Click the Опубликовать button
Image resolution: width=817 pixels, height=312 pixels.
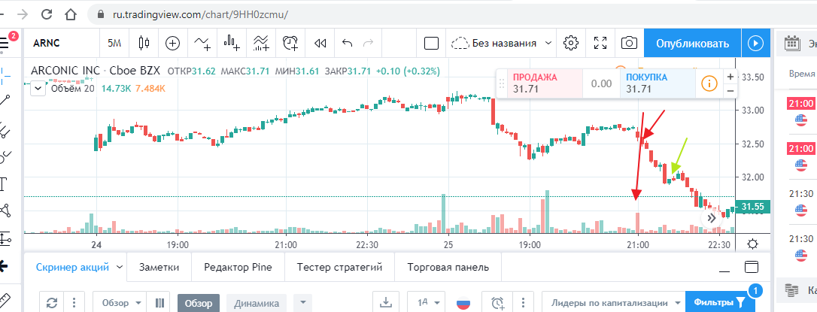point(692,43)
